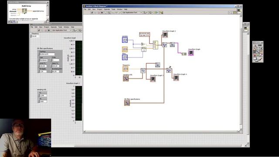Click the Order numeric field
This screenshot has width=279, height=157.
(x=55, y=60)
